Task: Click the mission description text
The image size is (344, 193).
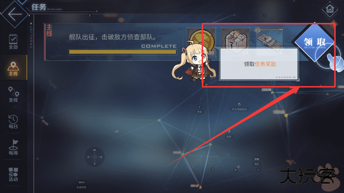Action: tap(113, 37)
